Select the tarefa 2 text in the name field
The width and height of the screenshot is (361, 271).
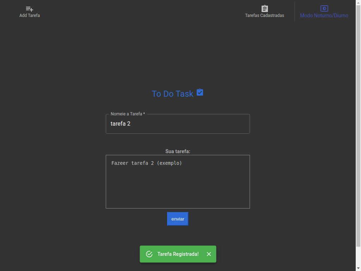(120, 124)
